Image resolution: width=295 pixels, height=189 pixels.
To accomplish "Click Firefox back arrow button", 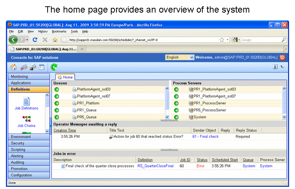I will [13, 40].
